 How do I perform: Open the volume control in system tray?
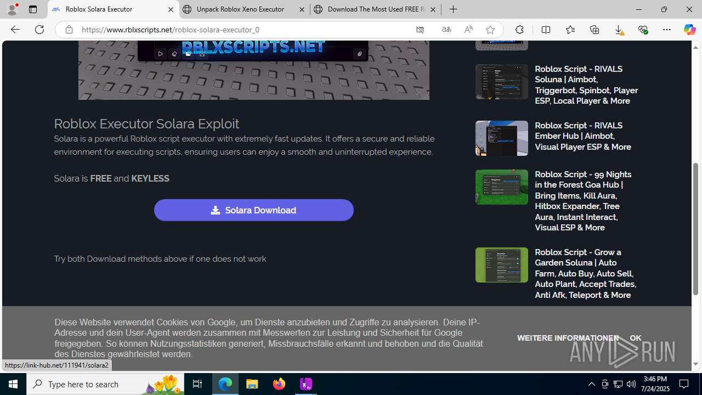[631, 384]
